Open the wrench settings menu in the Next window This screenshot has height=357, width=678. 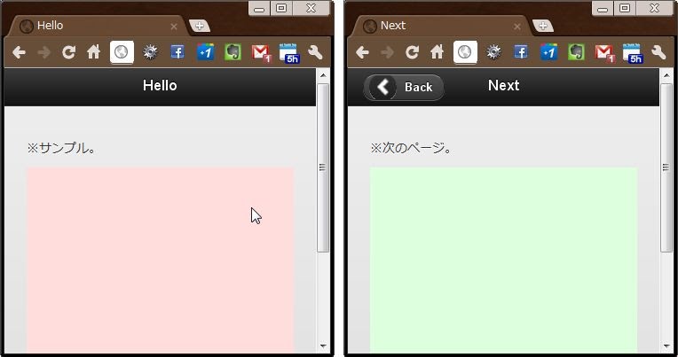coord(658,52)
